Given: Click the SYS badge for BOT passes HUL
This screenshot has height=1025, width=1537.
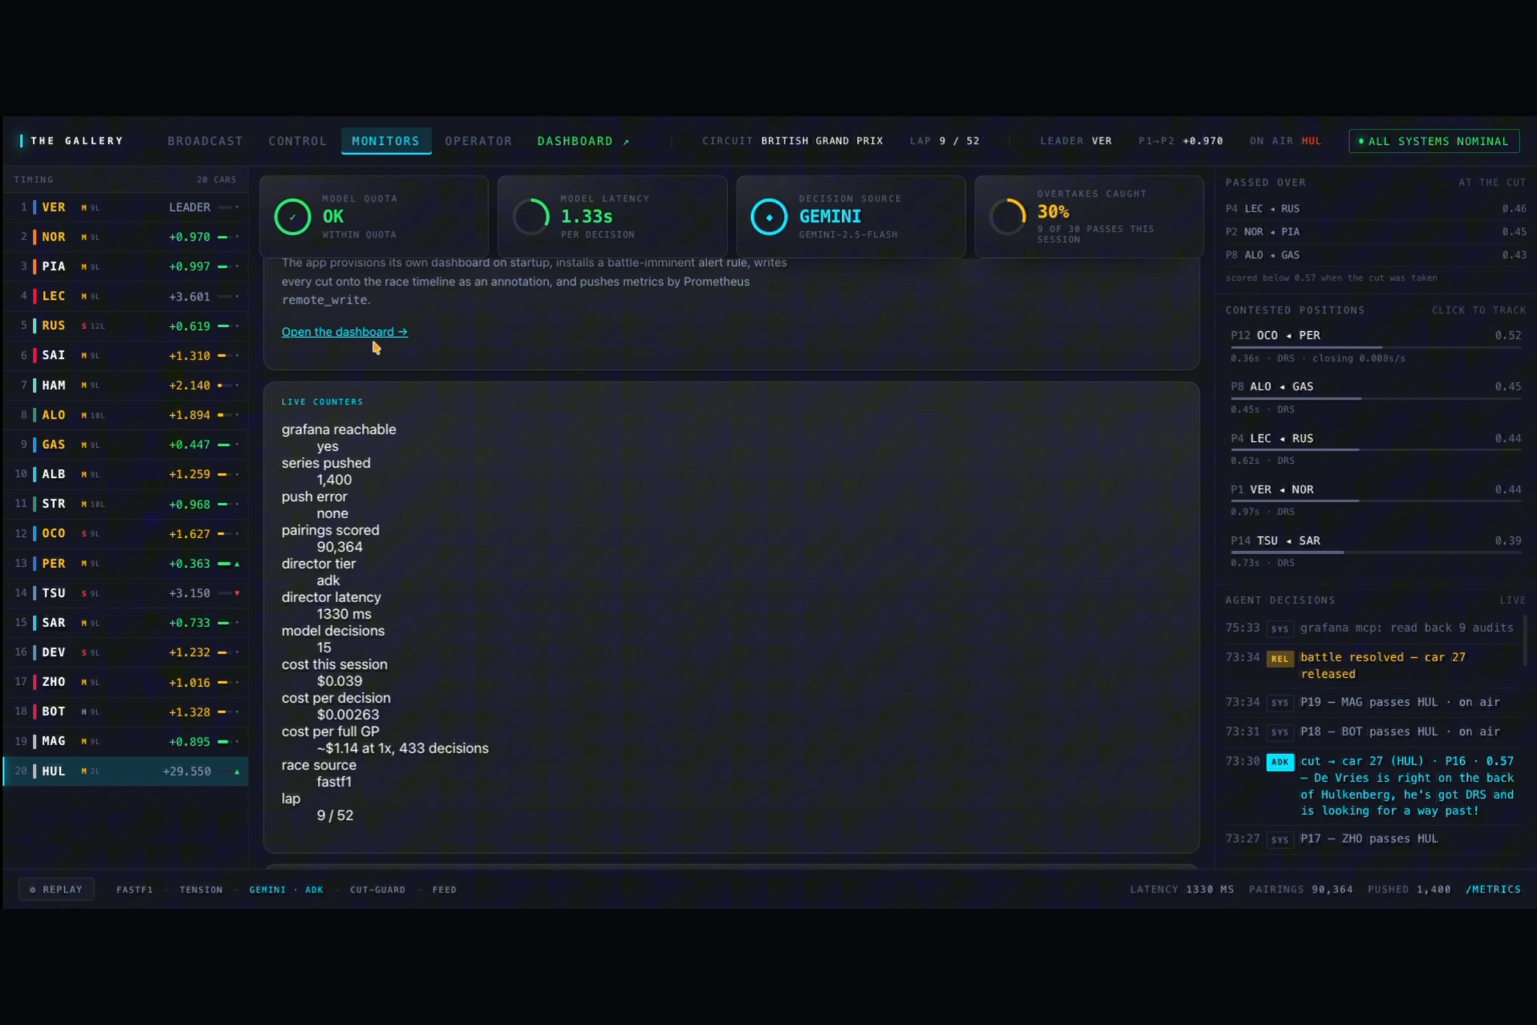Looking at the screenshot, I should [1280, 732].
